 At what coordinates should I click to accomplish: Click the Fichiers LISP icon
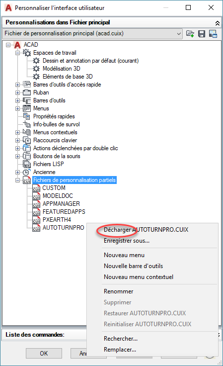click(x=27, y=164)
